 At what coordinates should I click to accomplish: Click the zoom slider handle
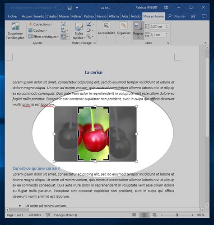coord(177,215)
